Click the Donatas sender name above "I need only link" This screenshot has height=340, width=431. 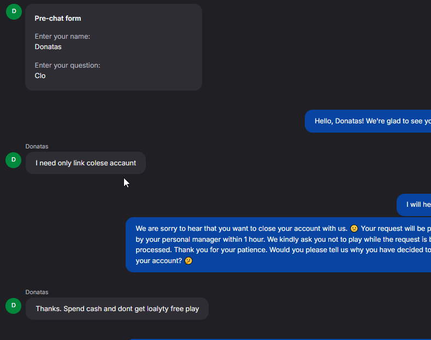37,146
